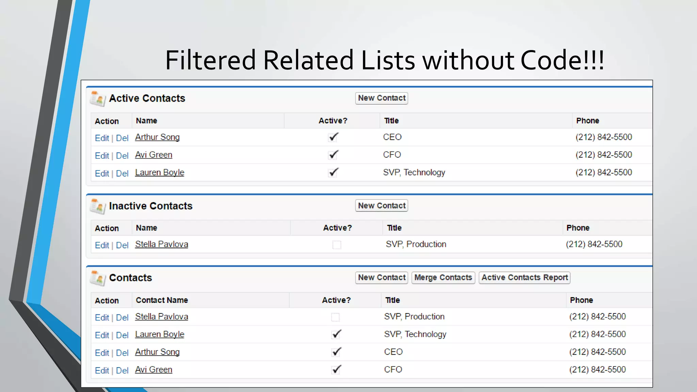
Task: Delete Stella Pavlova in Inactive Contacts
Action: (122, 245)
